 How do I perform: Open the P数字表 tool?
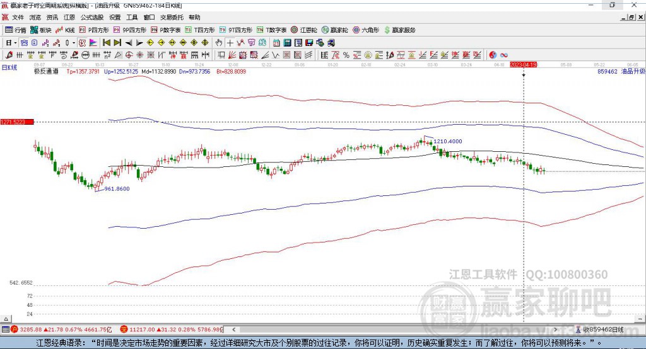click(x=166, y=30)
